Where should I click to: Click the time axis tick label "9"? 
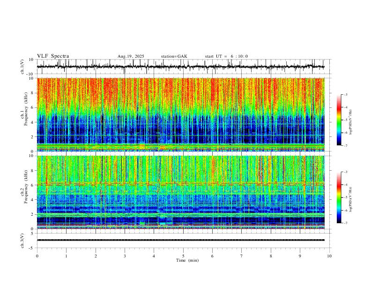pyautogui.click(x=300, y=256)
